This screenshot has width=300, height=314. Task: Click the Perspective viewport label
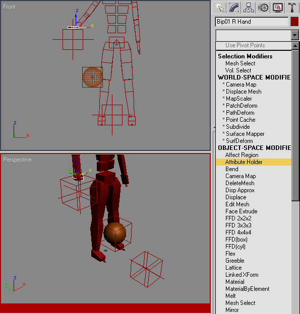point(17,160)
